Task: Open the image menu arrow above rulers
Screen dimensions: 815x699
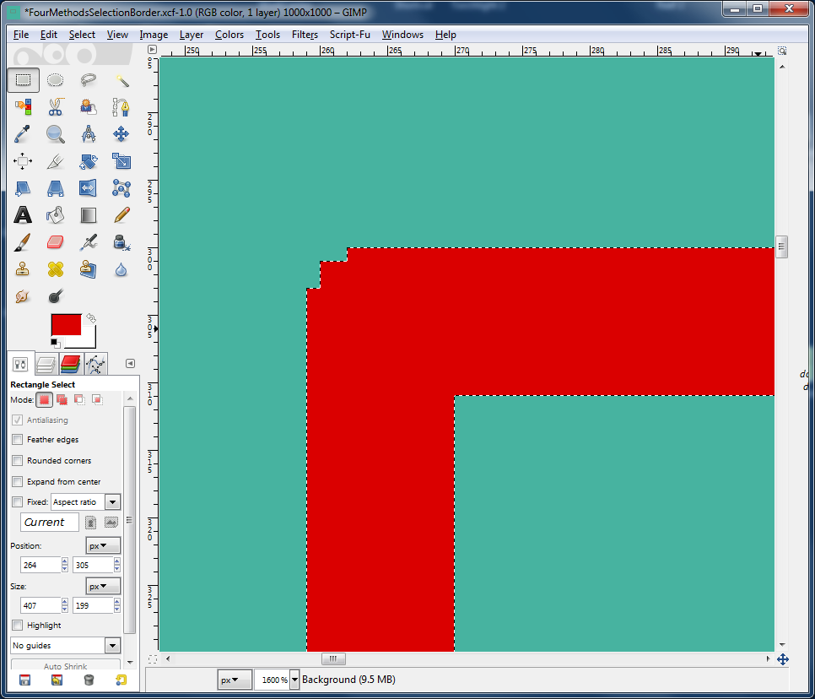Action: pos(152,50)
